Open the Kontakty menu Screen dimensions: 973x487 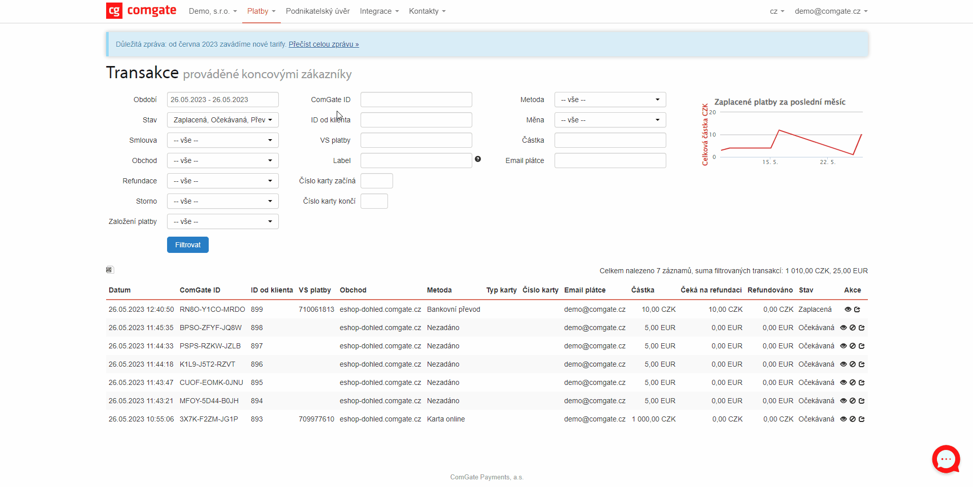[427, 11]
